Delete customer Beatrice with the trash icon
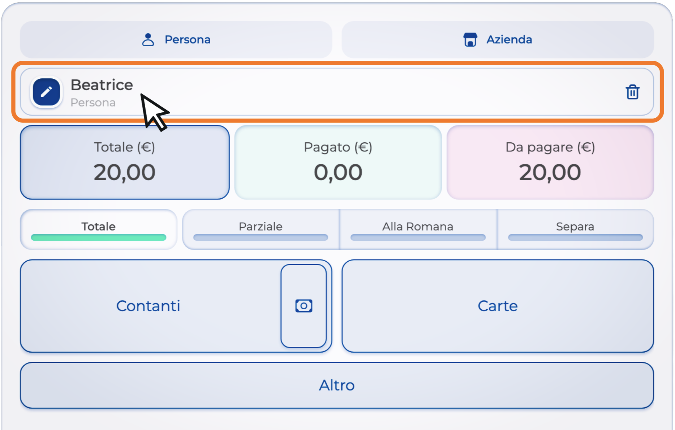 [x=632, y=92]
